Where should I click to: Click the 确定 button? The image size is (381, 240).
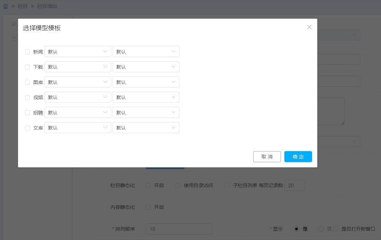coord(298,157)
